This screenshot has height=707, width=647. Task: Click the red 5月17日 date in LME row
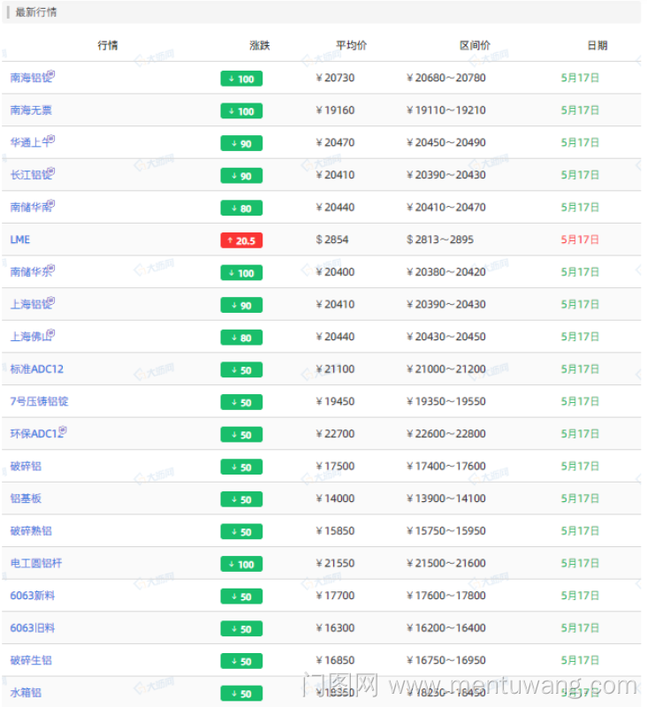point(580,239)
